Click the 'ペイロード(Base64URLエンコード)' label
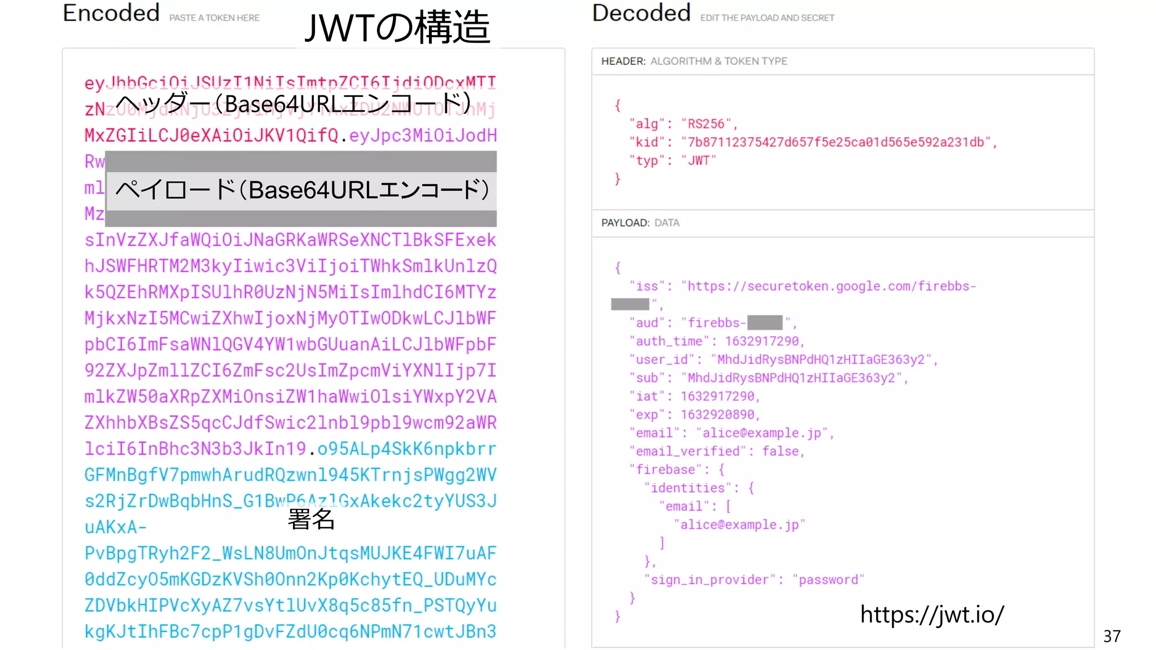 pyautogui.click(x=301, y=190)
